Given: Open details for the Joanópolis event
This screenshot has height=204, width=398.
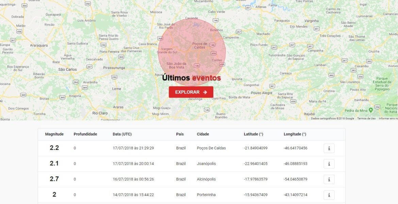Looking at the screenshot, I should (x=329, y=164).
